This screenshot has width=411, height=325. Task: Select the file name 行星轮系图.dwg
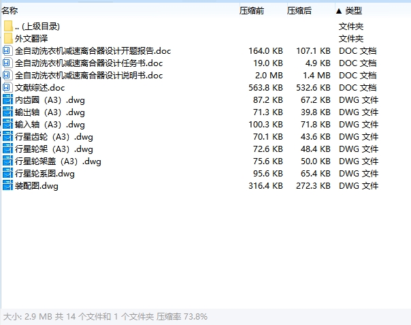click(x=44, y=174)
